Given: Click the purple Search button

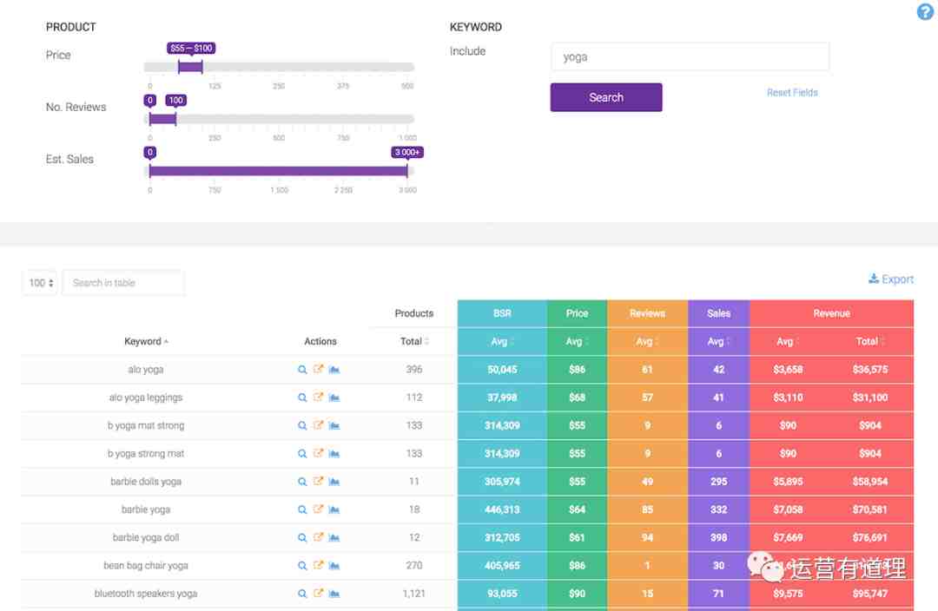Looking at the screenshot, I should coord(606,97).
